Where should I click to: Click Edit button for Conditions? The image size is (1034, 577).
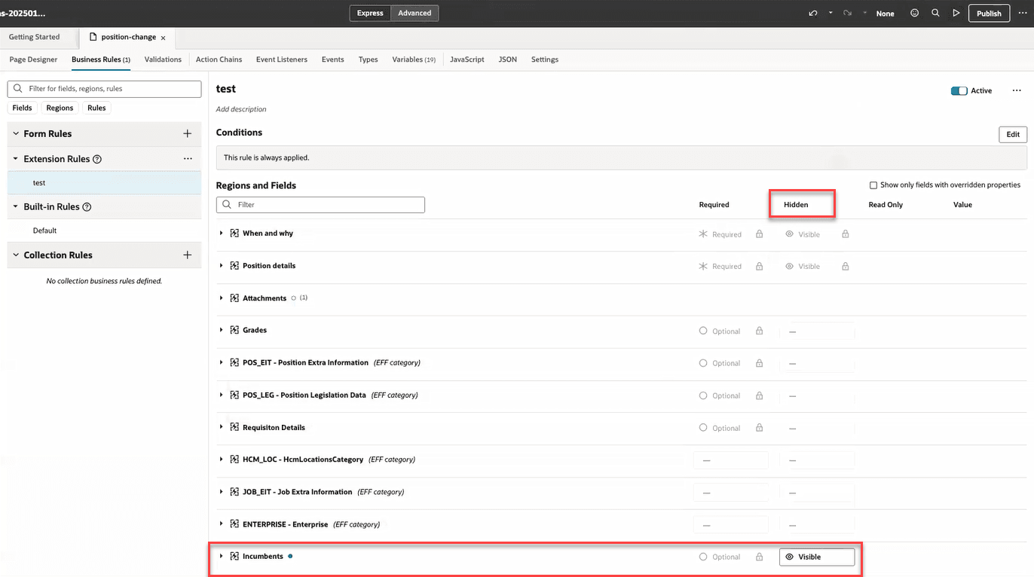coord(1013,134)
